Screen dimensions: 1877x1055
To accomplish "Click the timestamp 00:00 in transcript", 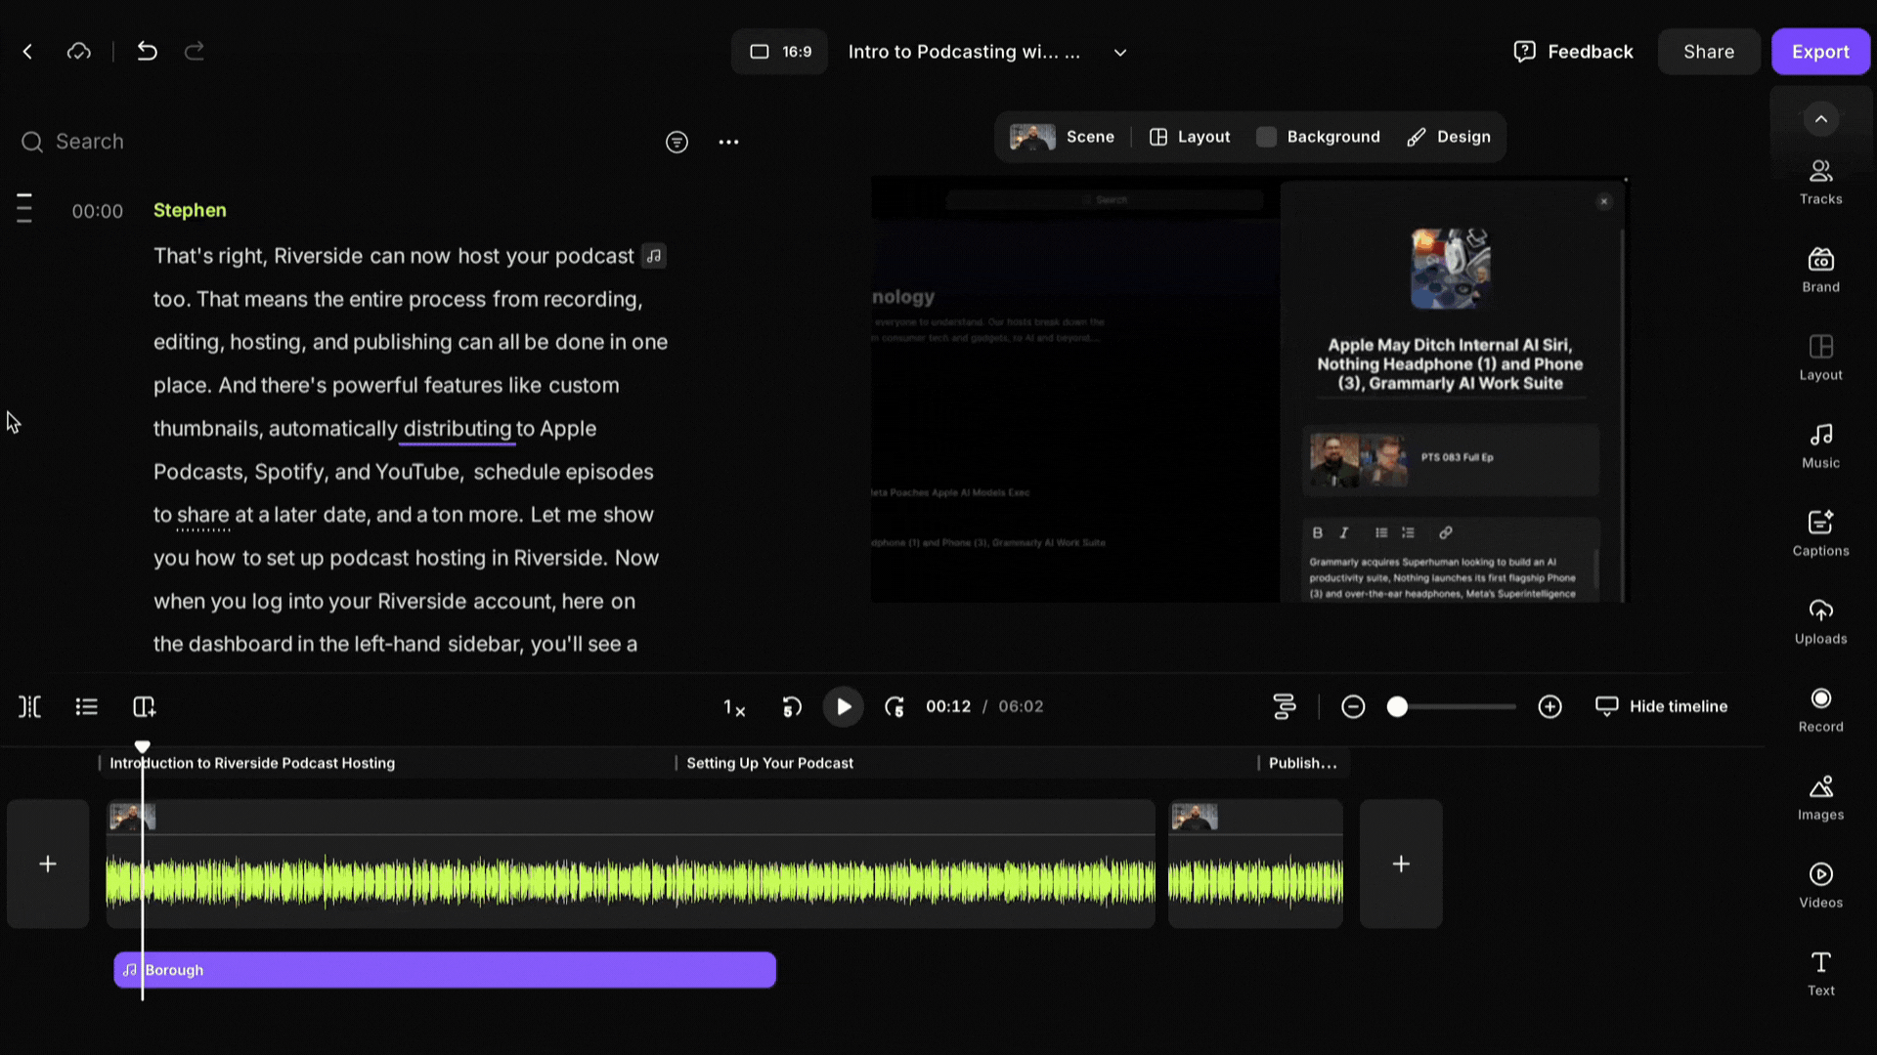I will click(98, 211).
